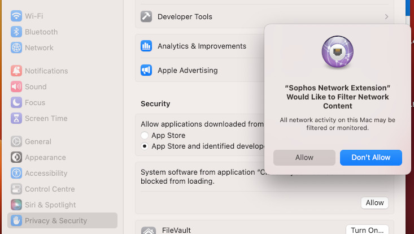Click the Focus moon icon
This screenshot has height=234, width=414.
click(x=16, y=102)
